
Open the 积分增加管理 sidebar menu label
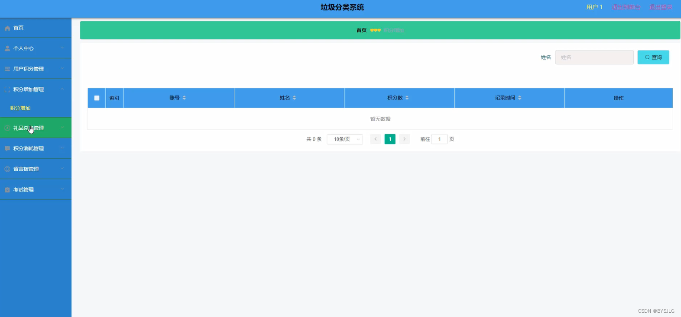29,90
